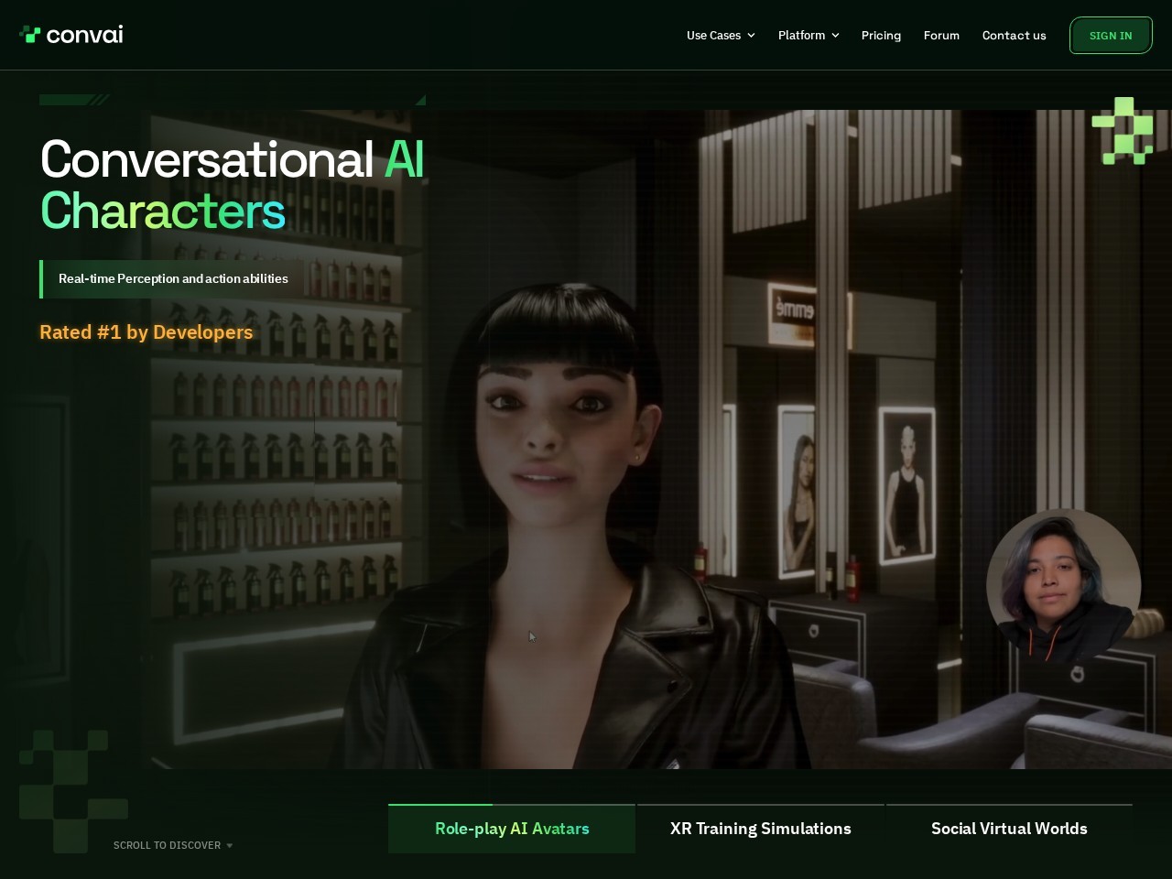This screenshot has width=1172, height=879.
Task: Click the Contact us link
Action: 1014,35
